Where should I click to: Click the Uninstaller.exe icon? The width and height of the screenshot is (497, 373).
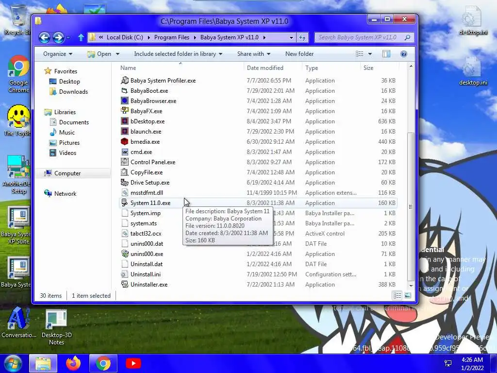pos(125,285)
